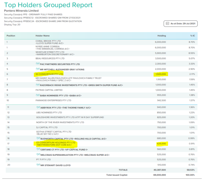Select Beau Resources Pty Ltd holder name
This screenshot has width=206, height=181.
(x=50, y=58)
